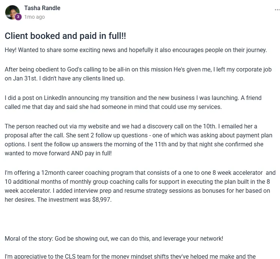The height and width of the screenshot is (259, 280).
Task: Click the 'A friend called me that day' sentence
Action: 133,103
